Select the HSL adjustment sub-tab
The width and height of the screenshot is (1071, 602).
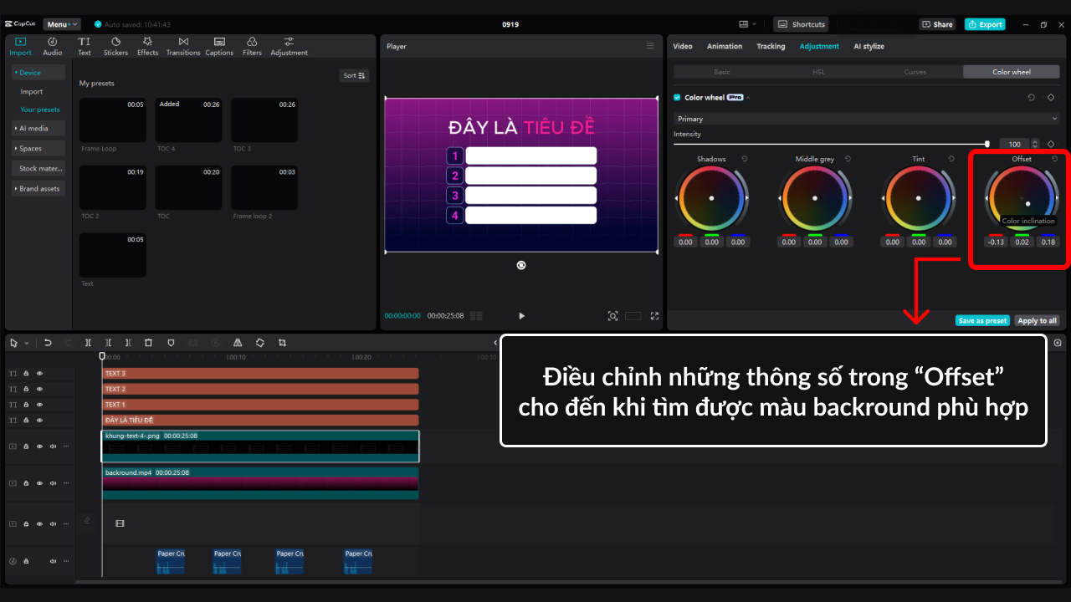click(x=818, y=72)
